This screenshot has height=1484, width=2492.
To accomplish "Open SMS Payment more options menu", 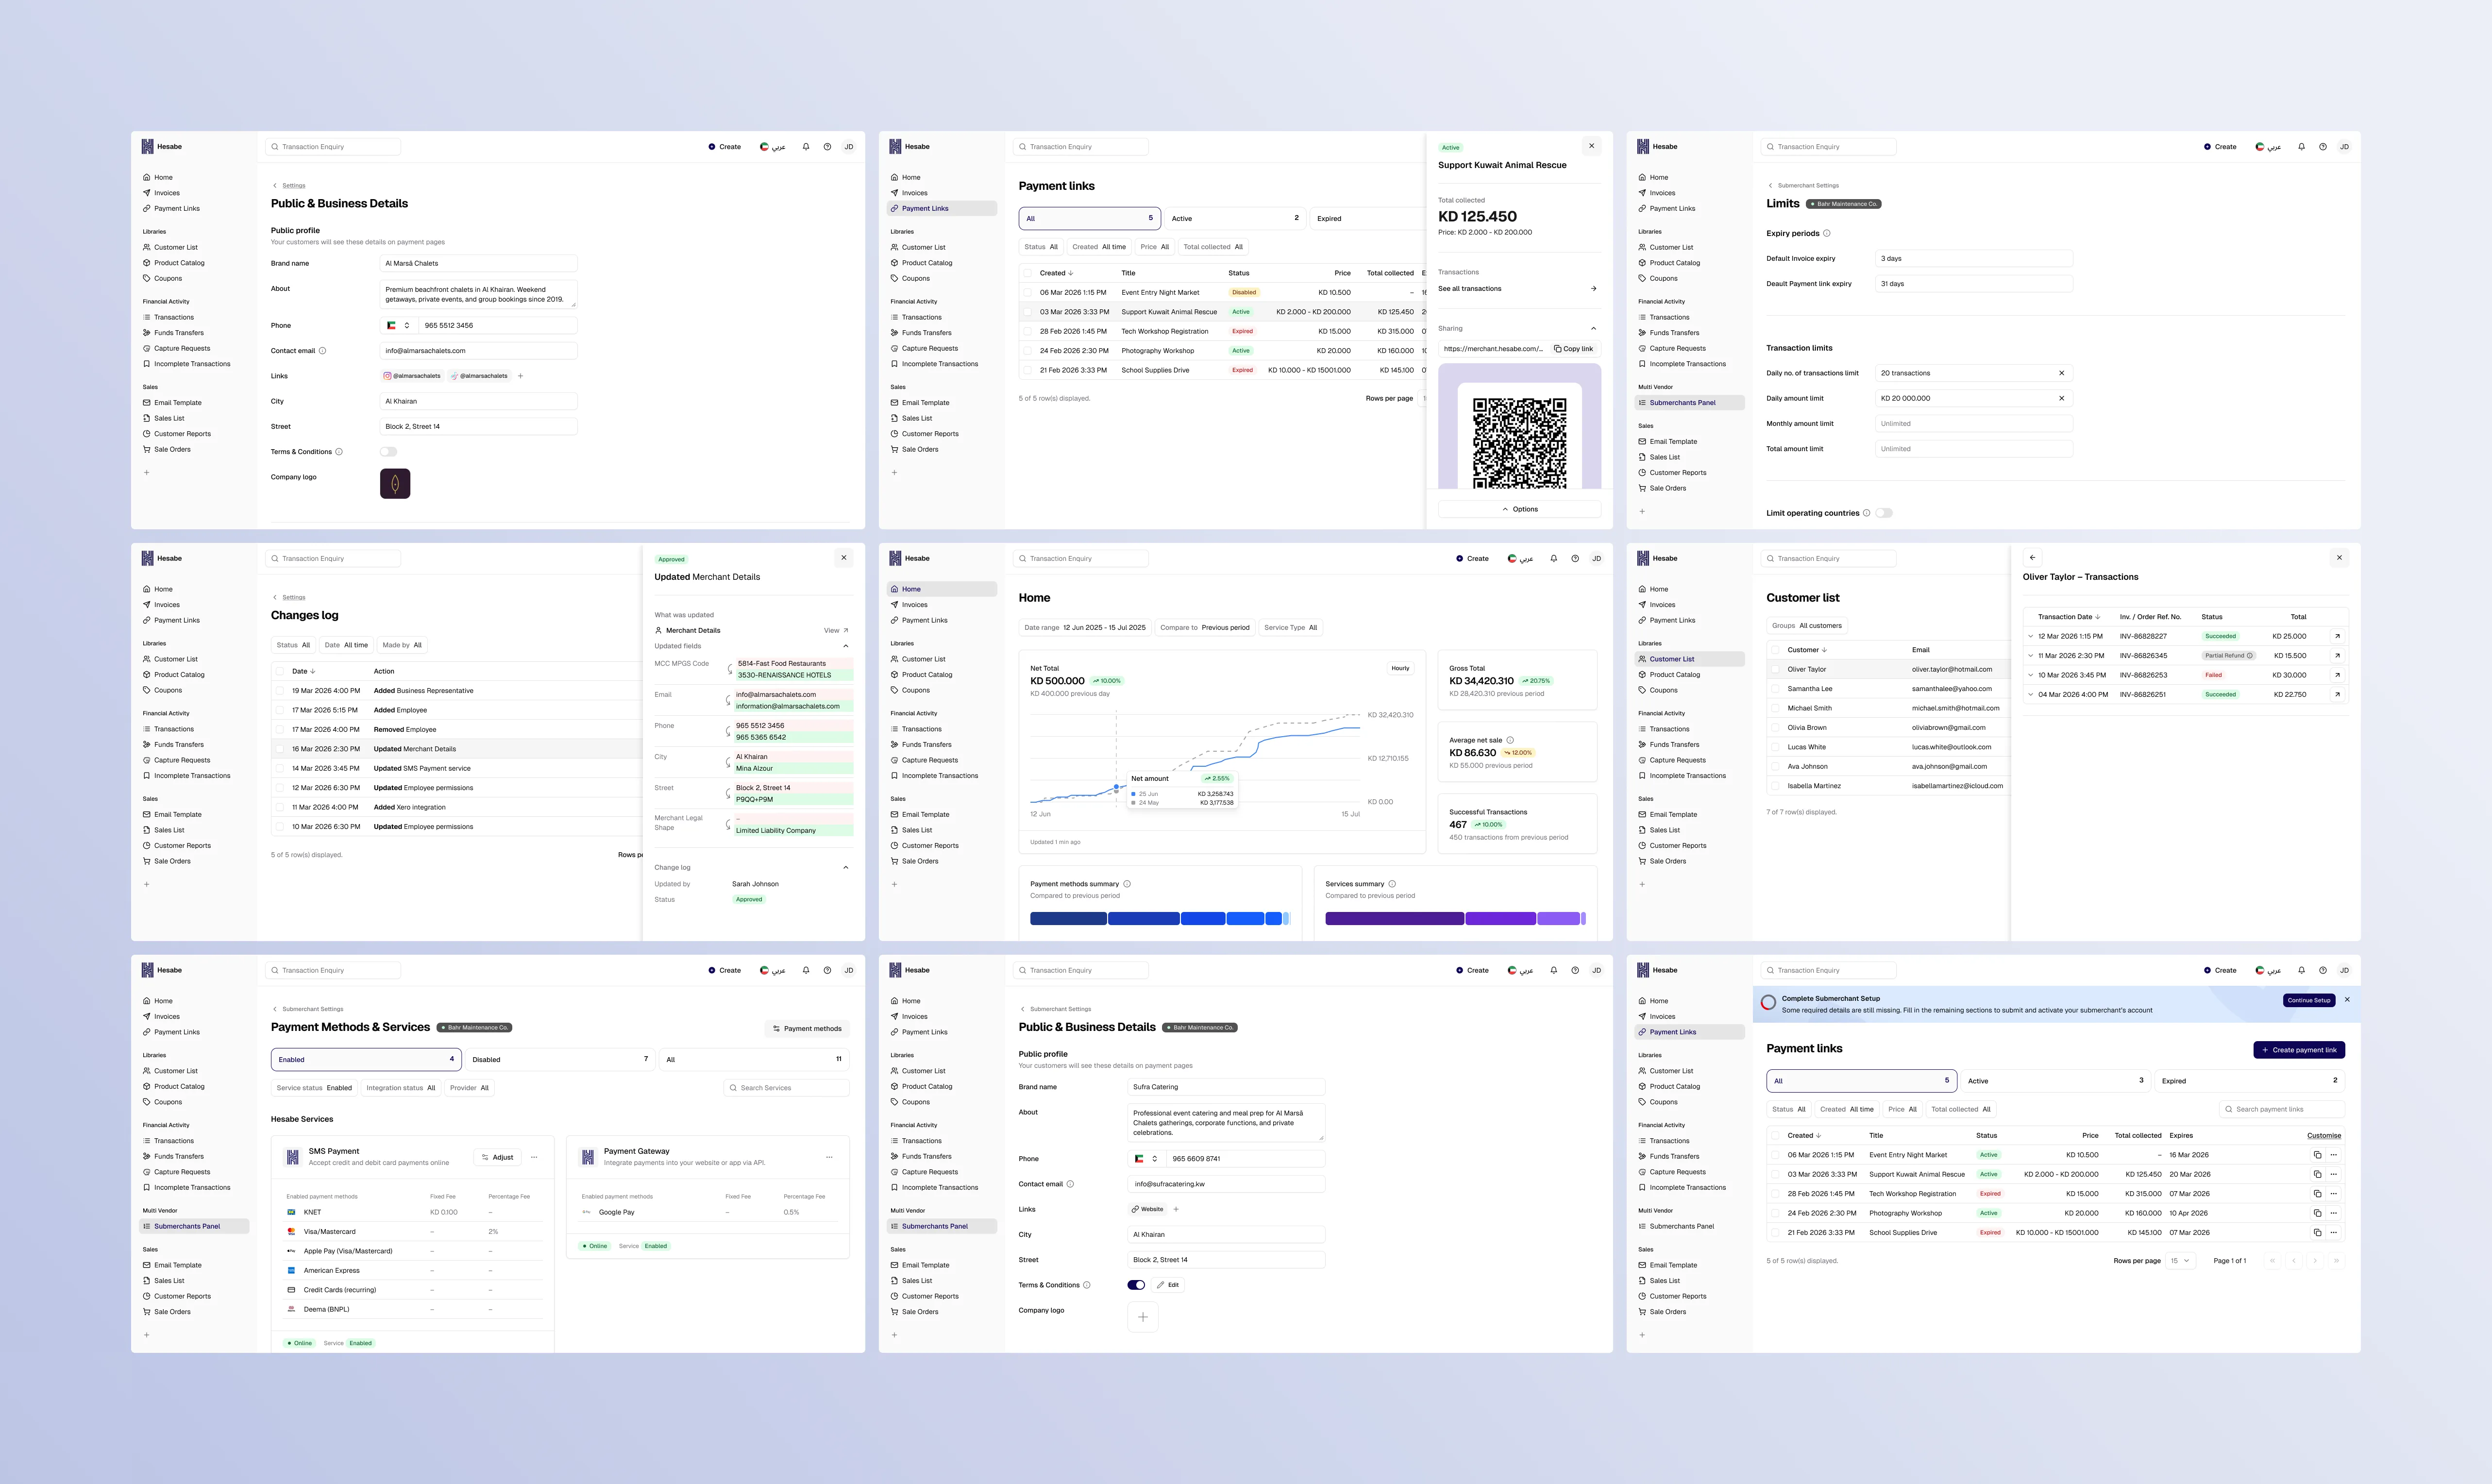I will click(534, 1157).
